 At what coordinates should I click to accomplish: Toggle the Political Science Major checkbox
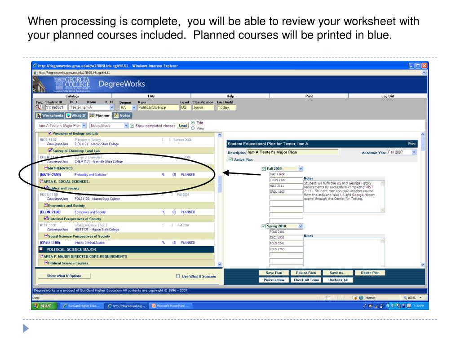(41, 249)
